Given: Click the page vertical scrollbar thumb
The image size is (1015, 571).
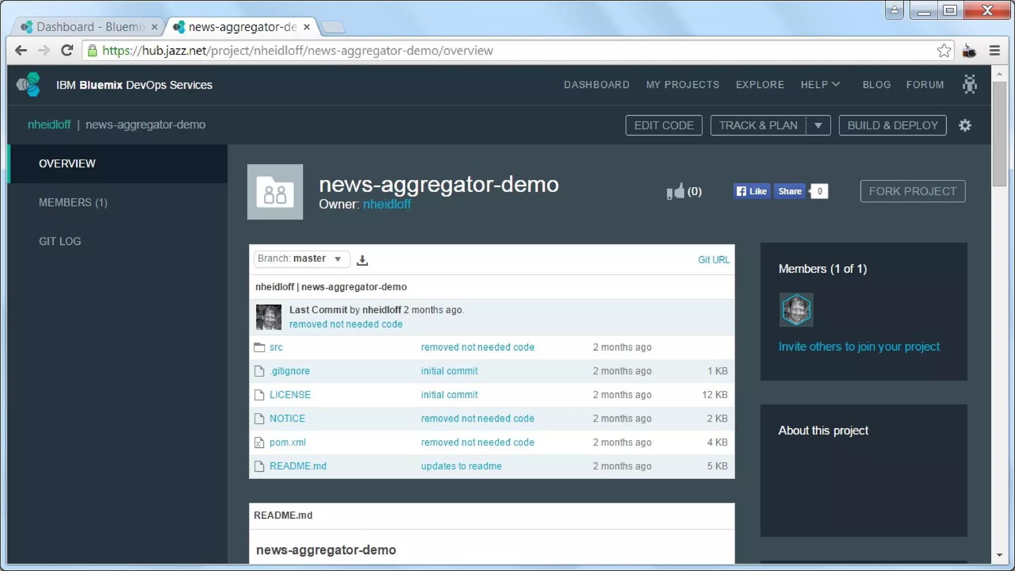Looking at the screenshot, I should click(x=999, y=134).
